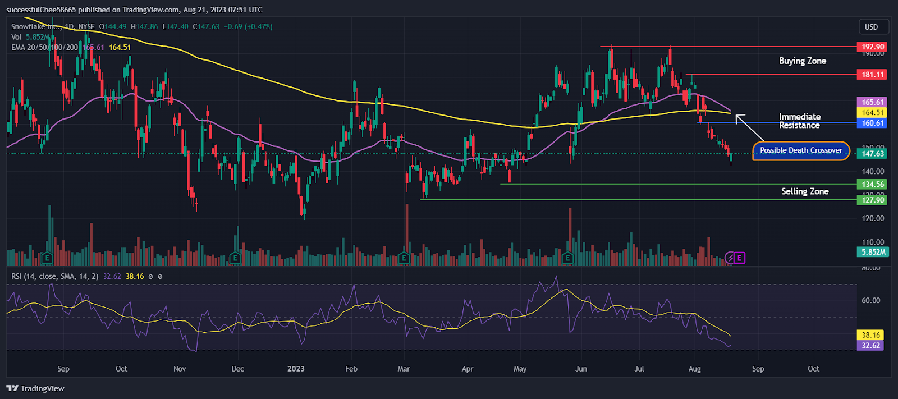898x399 pixels.
Task: Click the 60.00 RSI scale value
Action: (870, 300)
